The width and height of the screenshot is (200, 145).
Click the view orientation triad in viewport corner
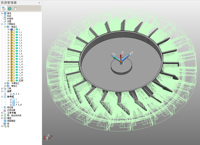coord(47,137)
